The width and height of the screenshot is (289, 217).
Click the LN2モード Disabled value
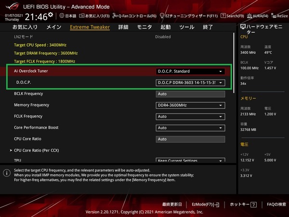point(163,37)
